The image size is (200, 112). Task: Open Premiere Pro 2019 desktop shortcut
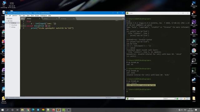coord(194,33)
